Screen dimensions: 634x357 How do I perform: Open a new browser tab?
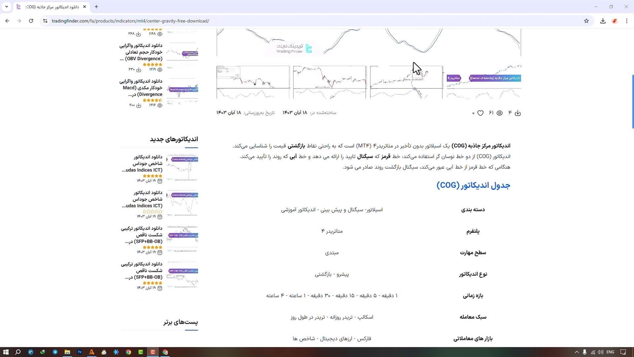(96, 6)
